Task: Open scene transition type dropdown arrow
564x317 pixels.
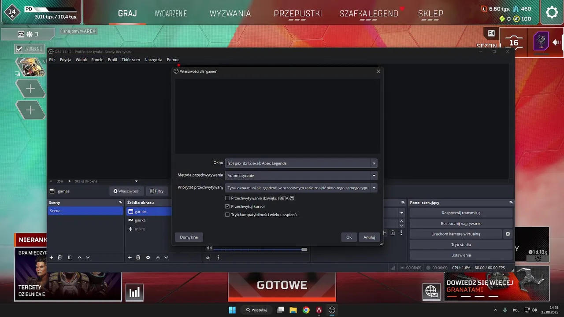Action: [401, 213]
